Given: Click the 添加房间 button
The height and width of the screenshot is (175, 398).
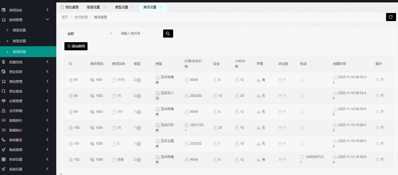Looking at the screenshot, I should 76,46.
